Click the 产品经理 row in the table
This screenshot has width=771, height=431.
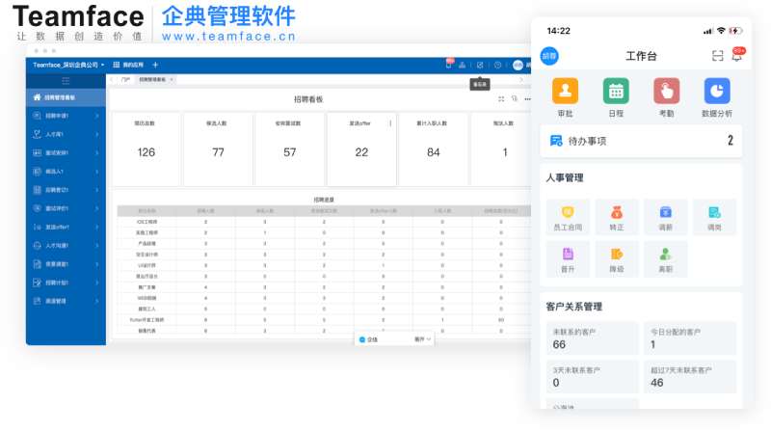(x=324, y=244)
